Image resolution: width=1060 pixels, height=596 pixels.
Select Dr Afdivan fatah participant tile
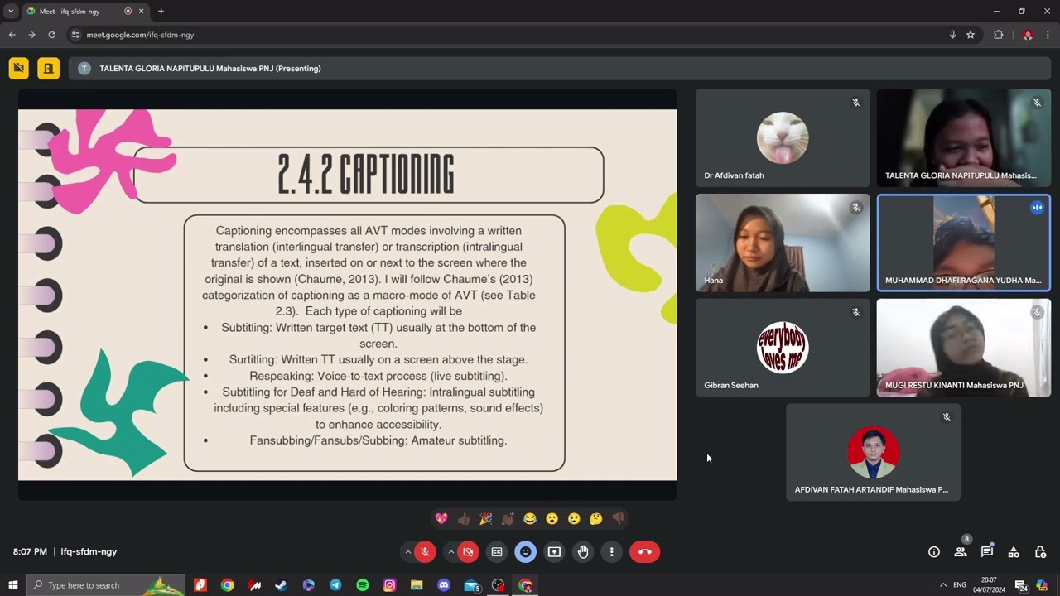783,137
